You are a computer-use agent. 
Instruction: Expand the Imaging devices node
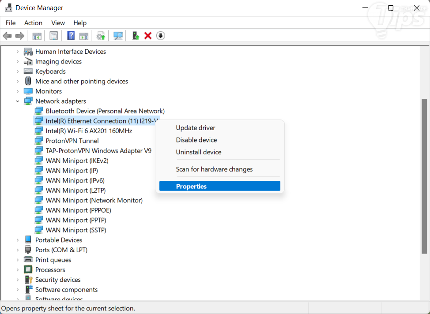pos(18,61)
